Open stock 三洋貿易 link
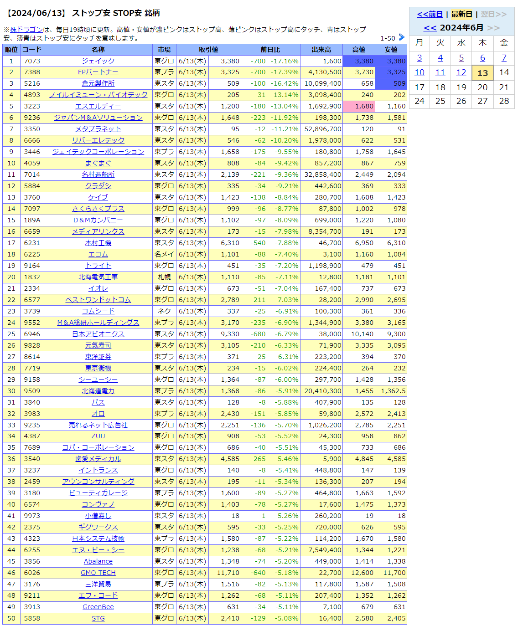The height and width of the screenshot is (636, 523). [x=98, y=585]
